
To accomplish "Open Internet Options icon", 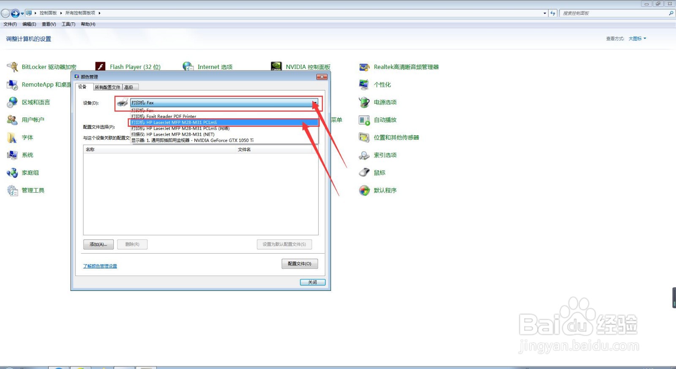I will point(188,67).
